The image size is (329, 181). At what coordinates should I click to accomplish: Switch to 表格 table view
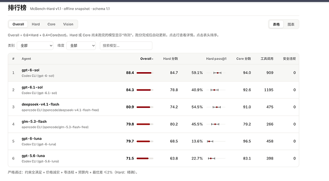point(276,24)
